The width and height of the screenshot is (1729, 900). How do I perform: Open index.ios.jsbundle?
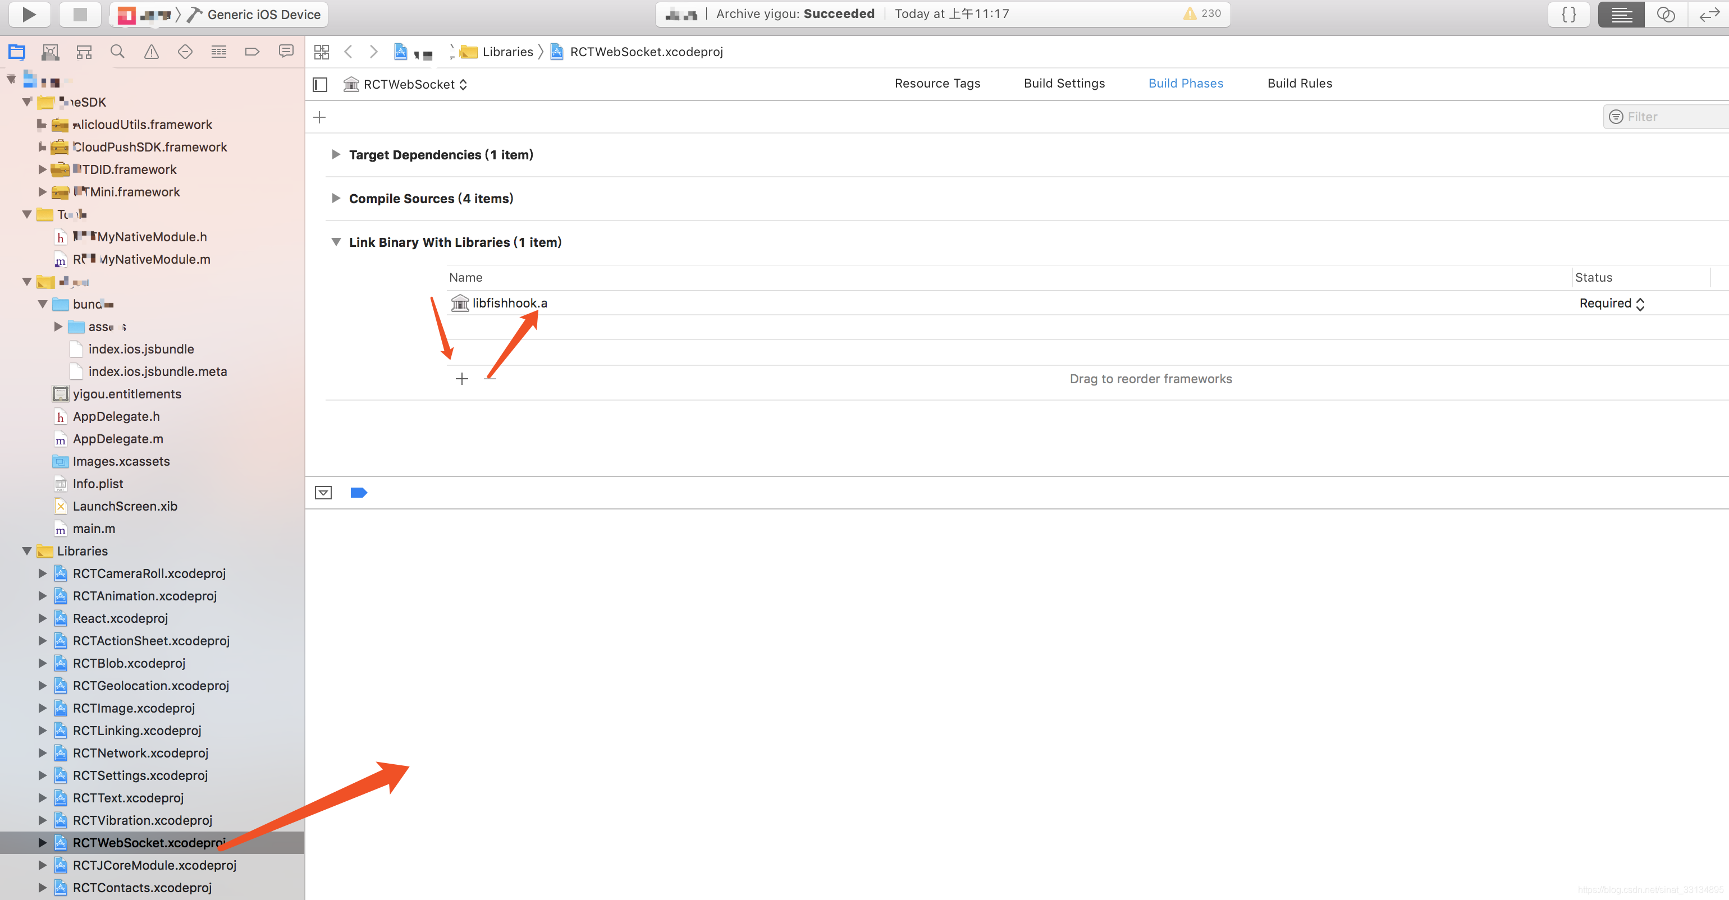click(141, 349)
